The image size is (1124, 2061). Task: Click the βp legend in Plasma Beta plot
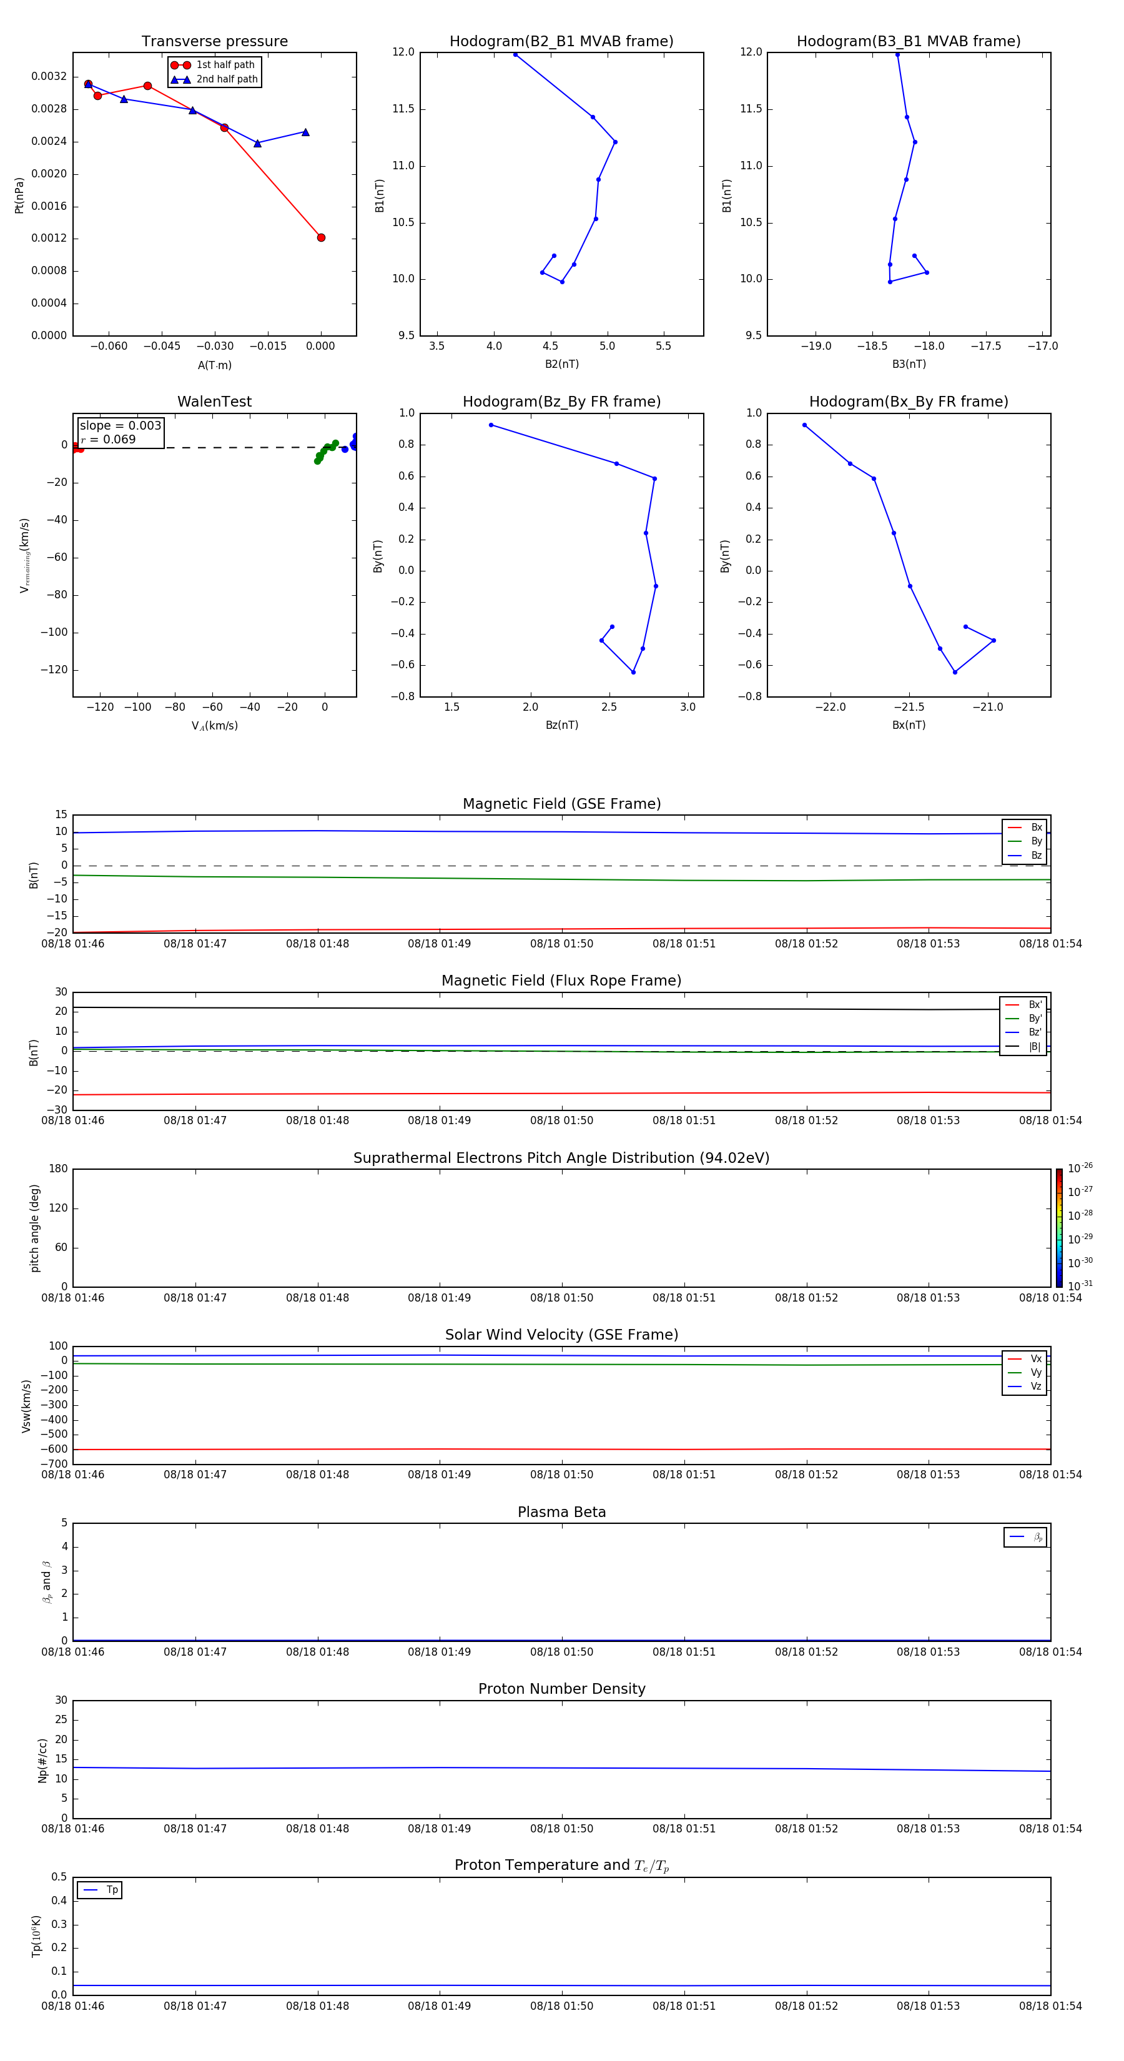pyautogui.click(x=1025, y=1537)
